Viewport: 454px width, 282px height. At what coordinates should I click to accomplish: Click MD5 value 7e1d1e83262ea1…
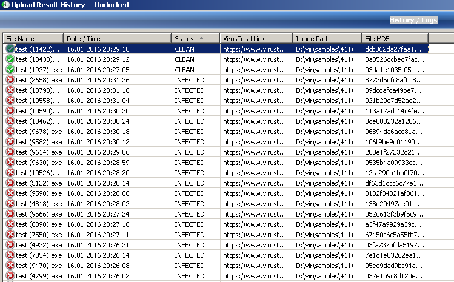coord(394,255)
